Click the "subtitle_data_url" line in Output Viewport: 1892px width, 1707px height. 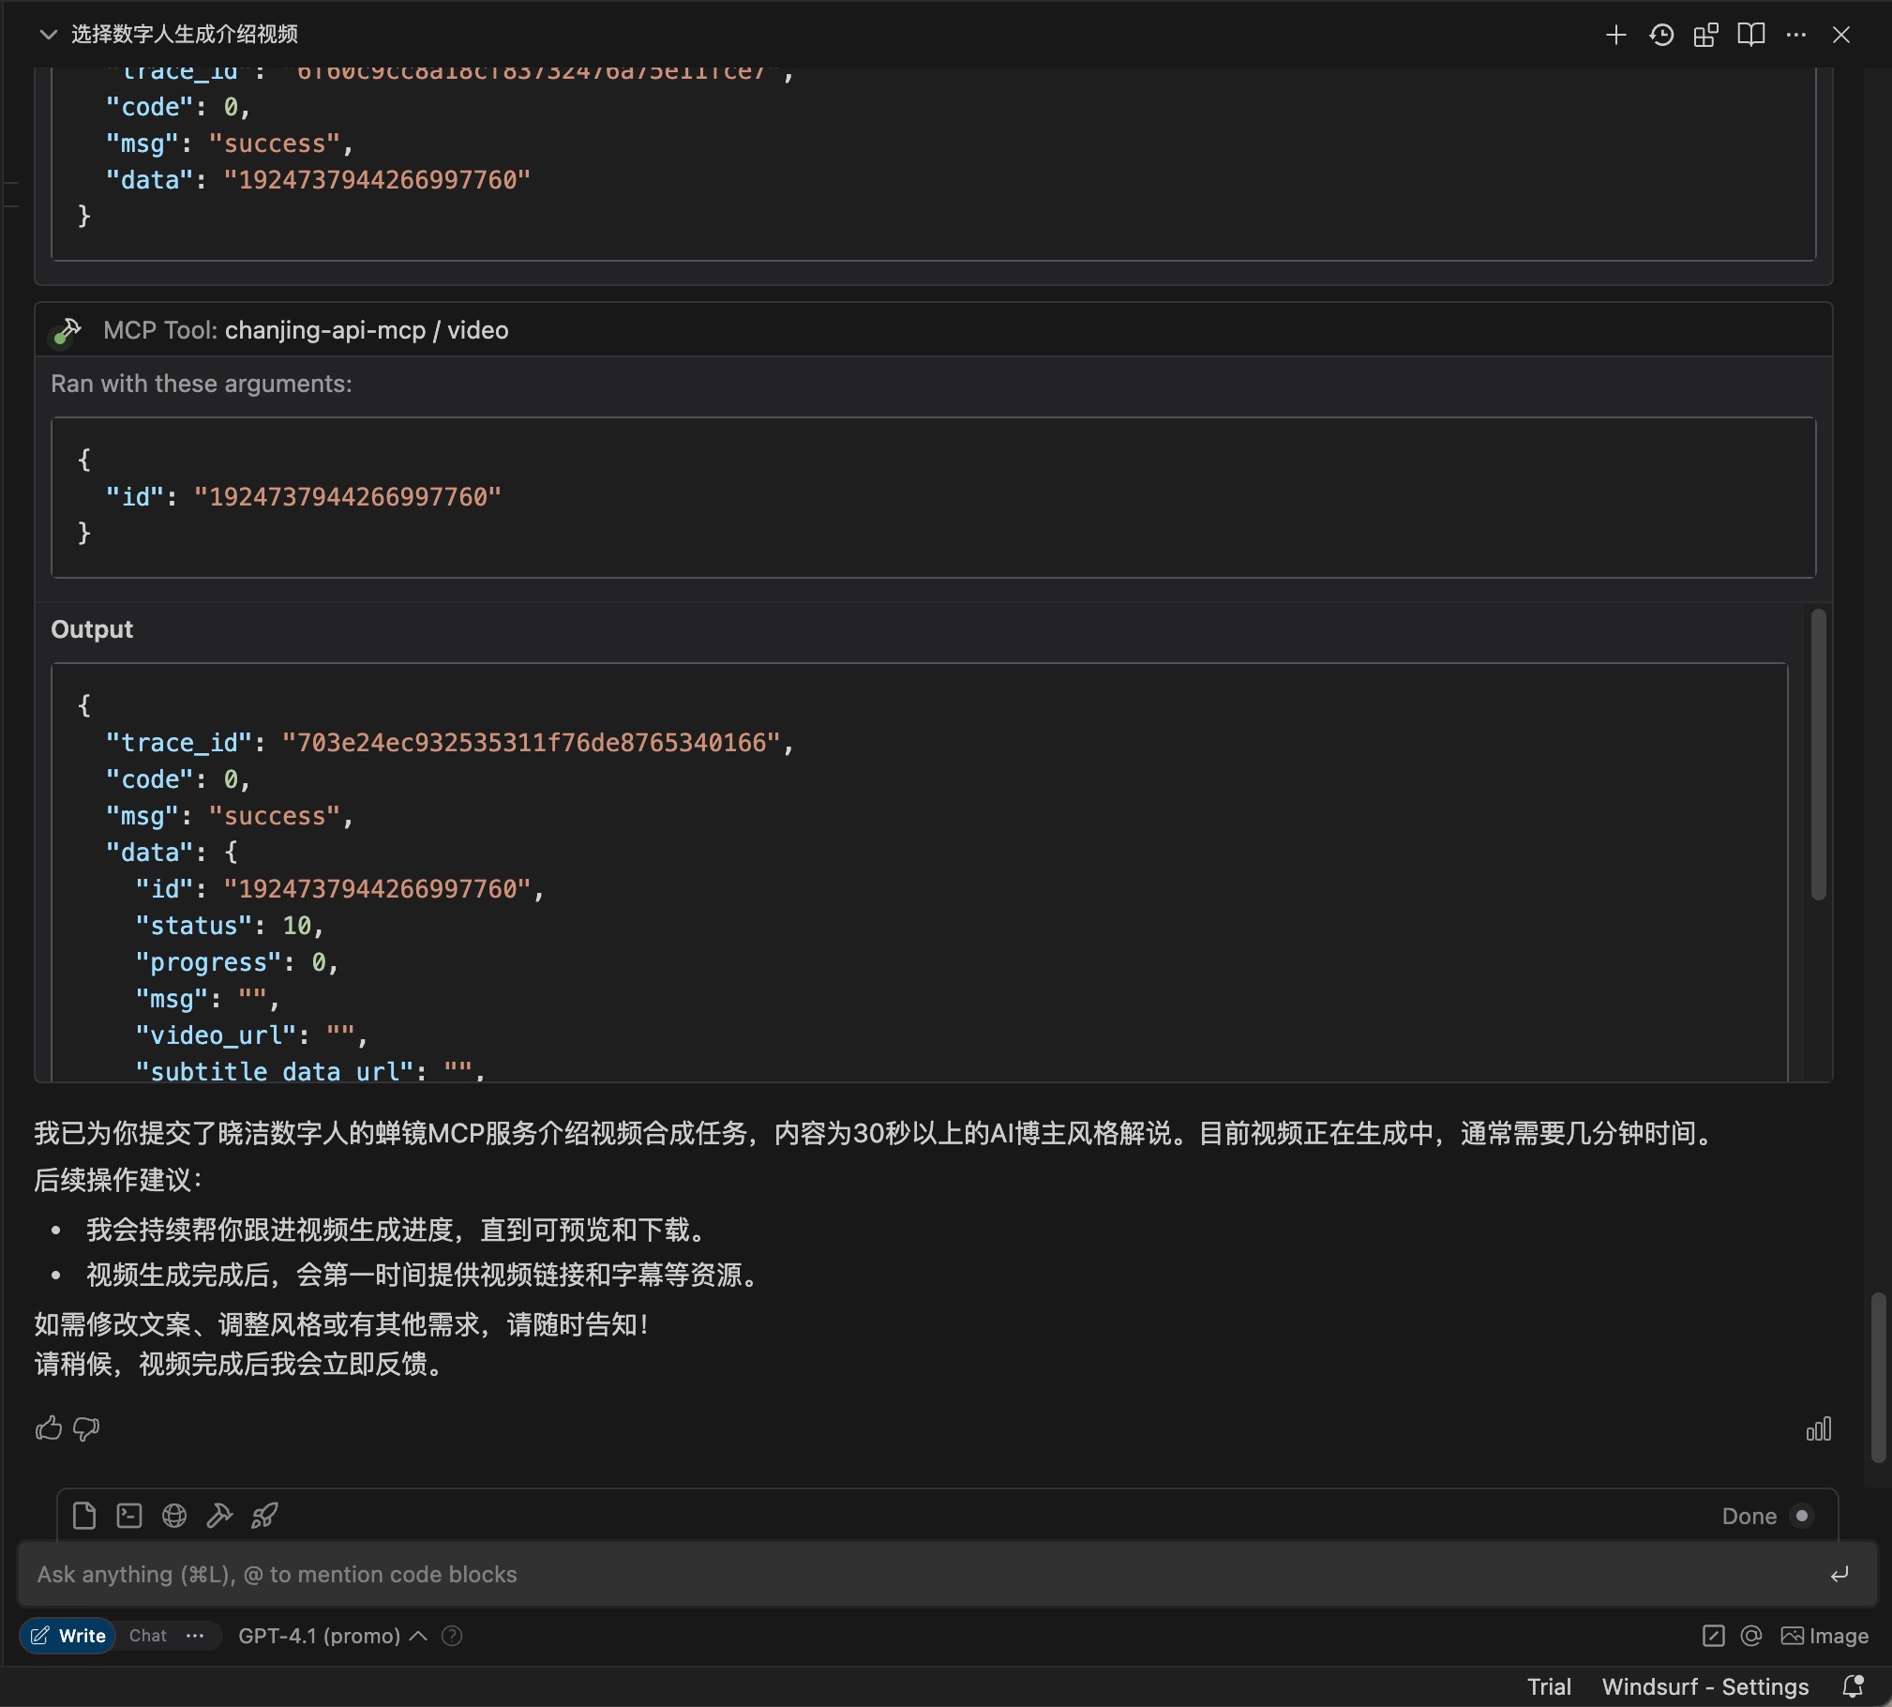click(310, 1071)
